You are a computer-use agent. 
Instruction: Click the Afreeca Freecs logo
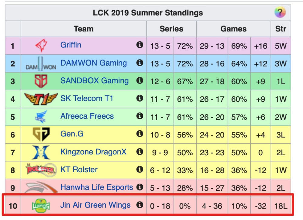pos(41,116)
